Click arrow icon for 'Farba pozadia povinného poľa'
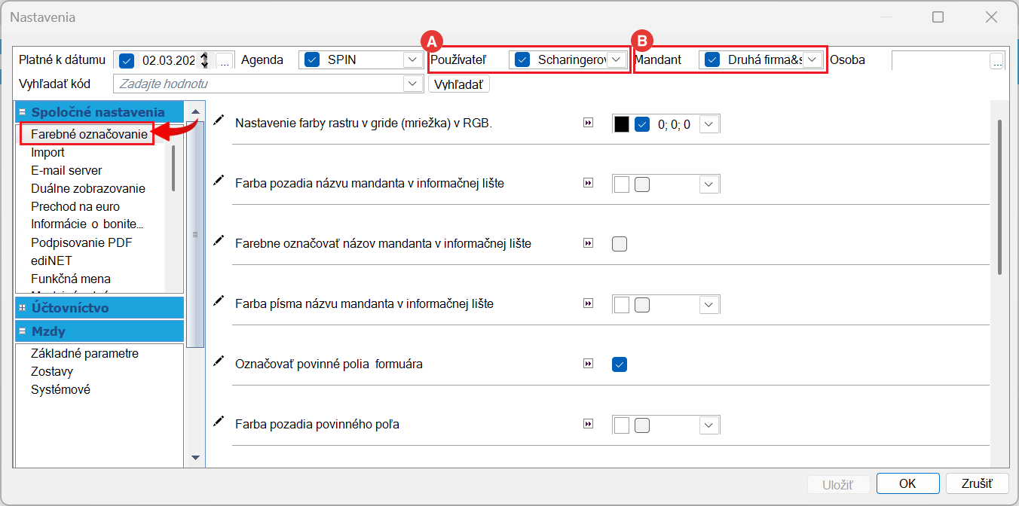Viewport: 1019px width, 506px height. (588, 425)
